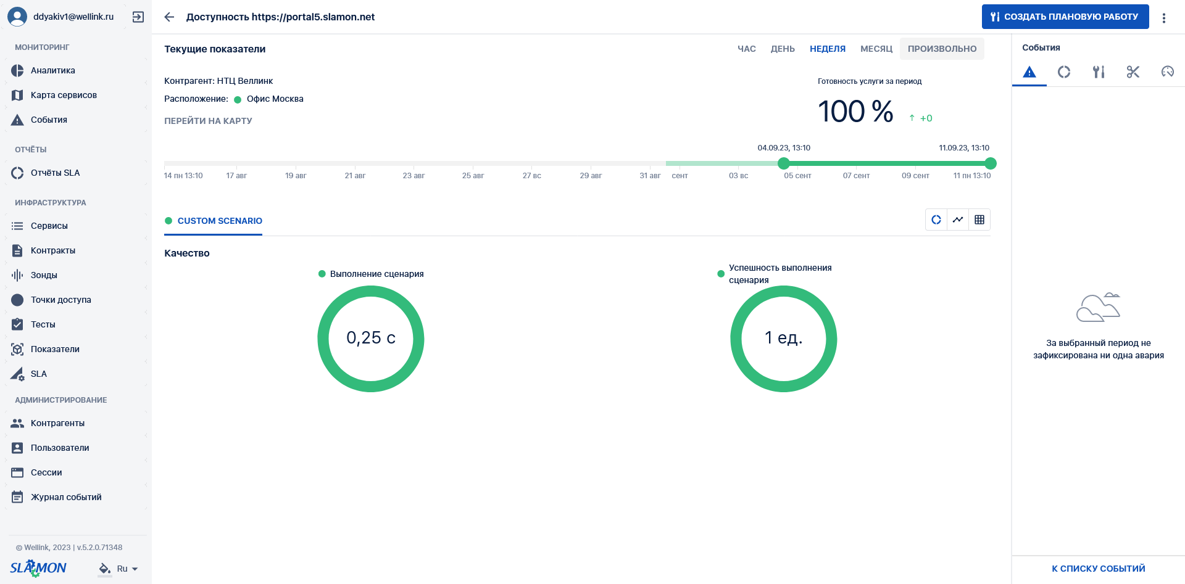The image size is (1185, 584).
Task: Open SLA infrastructure settings
Action: 76,374
